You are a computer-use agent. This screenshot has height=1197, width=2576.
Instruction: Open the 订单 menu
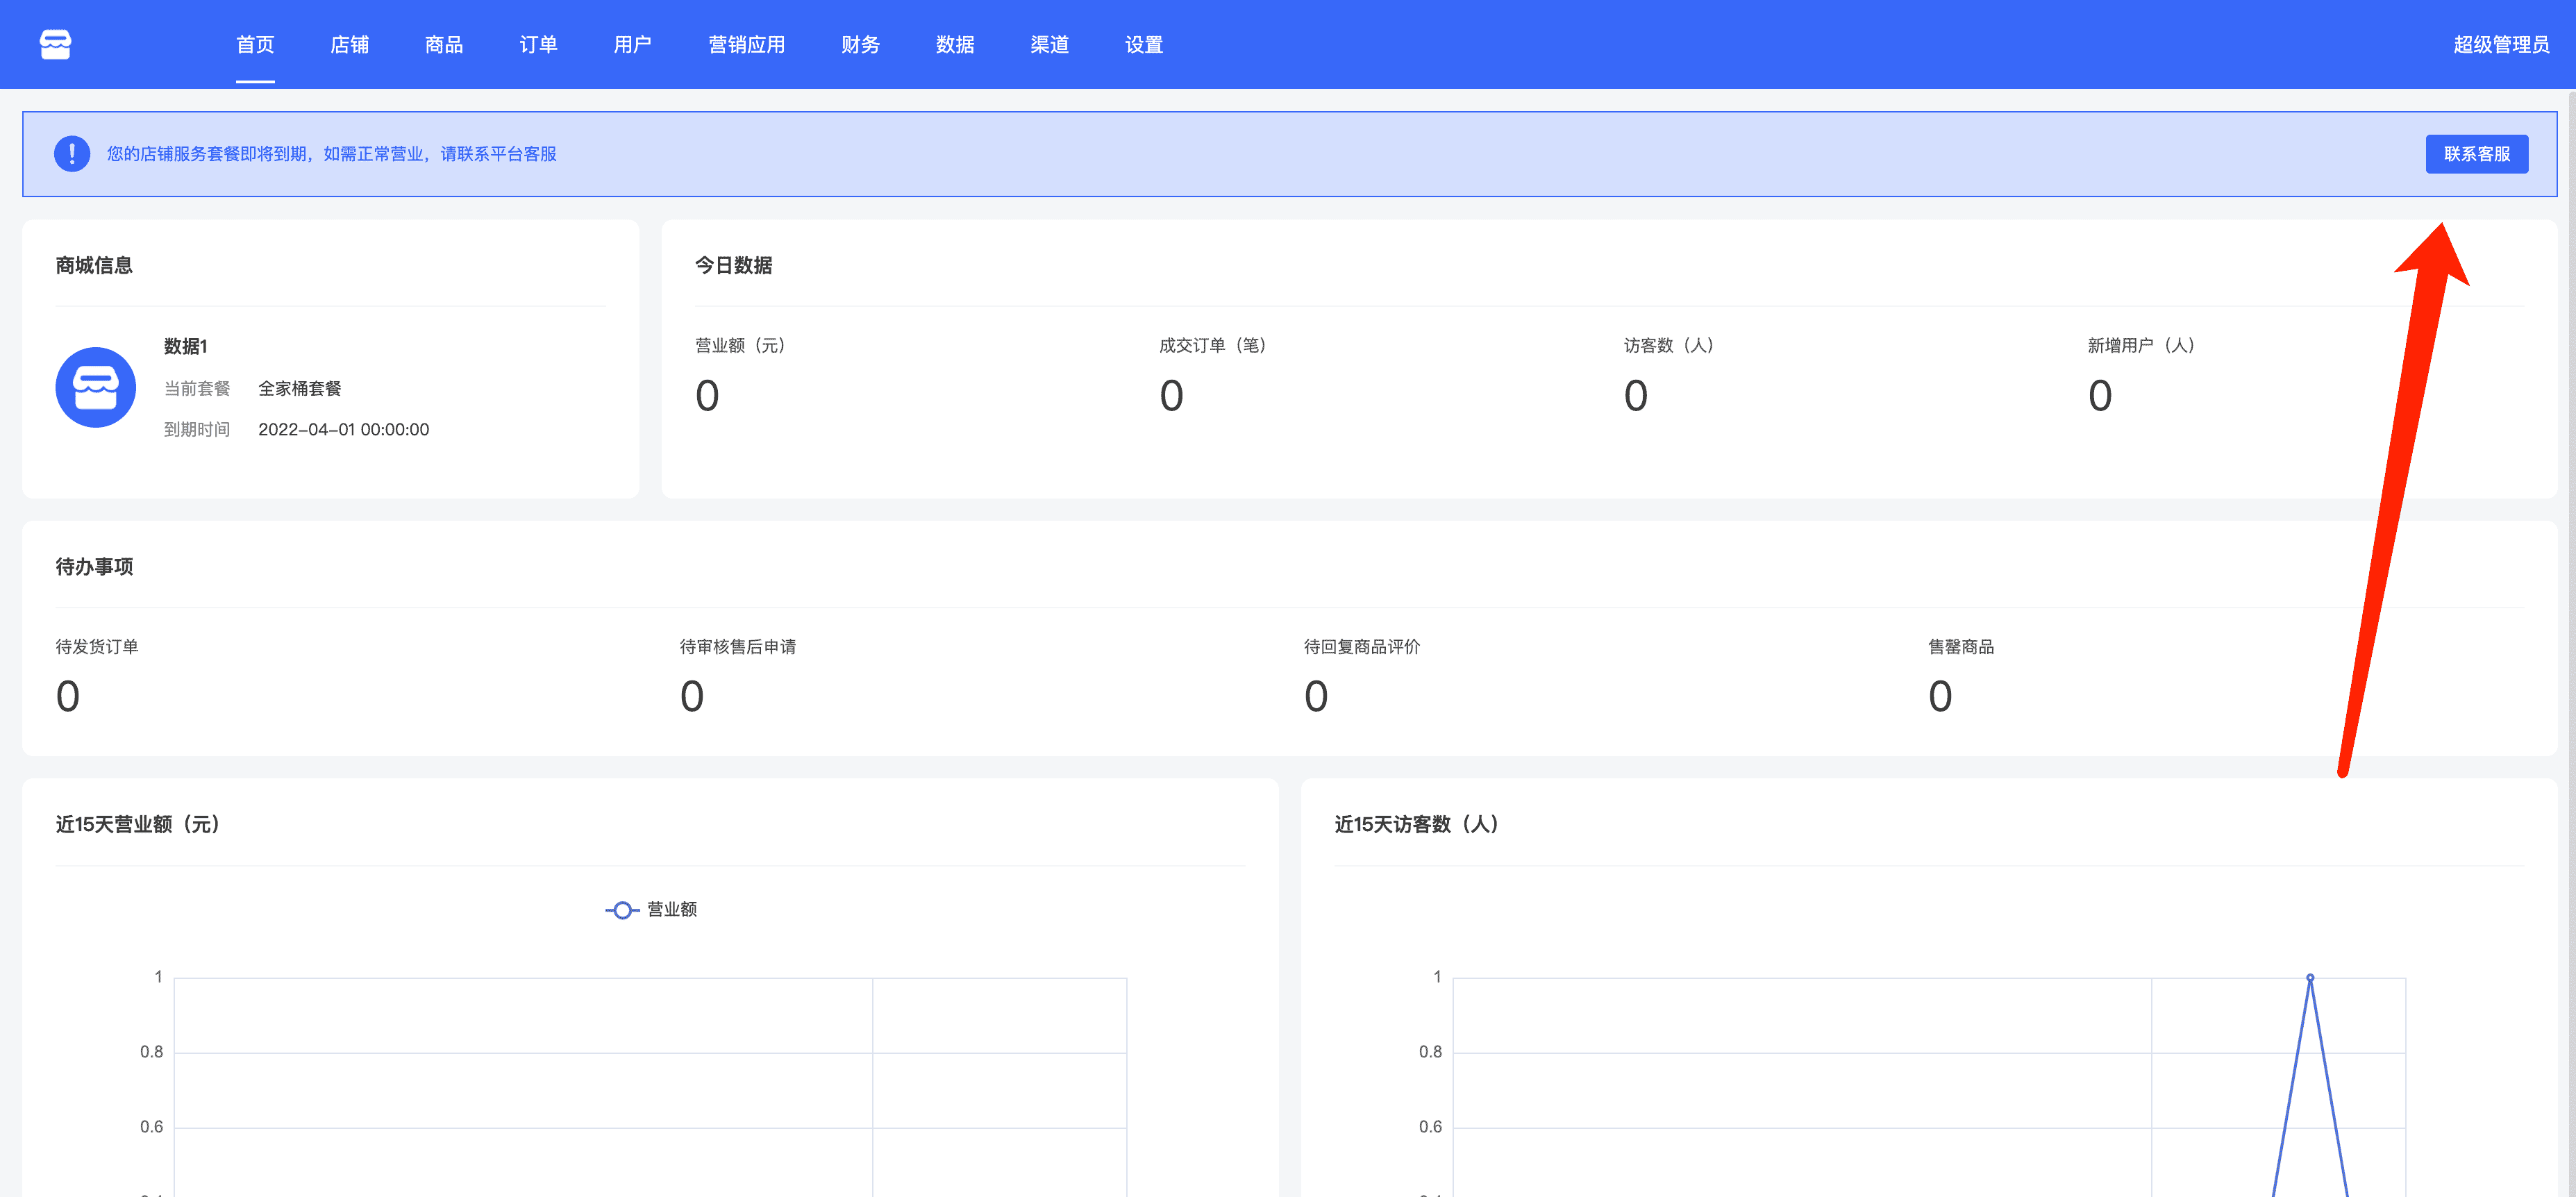pyautogui.click(x=538, y=44)
